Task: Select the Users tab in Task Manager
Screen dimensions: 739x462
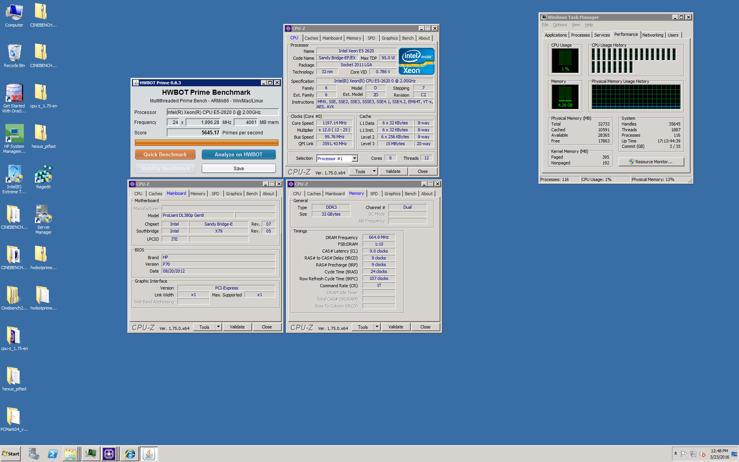Action: point(673,35)
